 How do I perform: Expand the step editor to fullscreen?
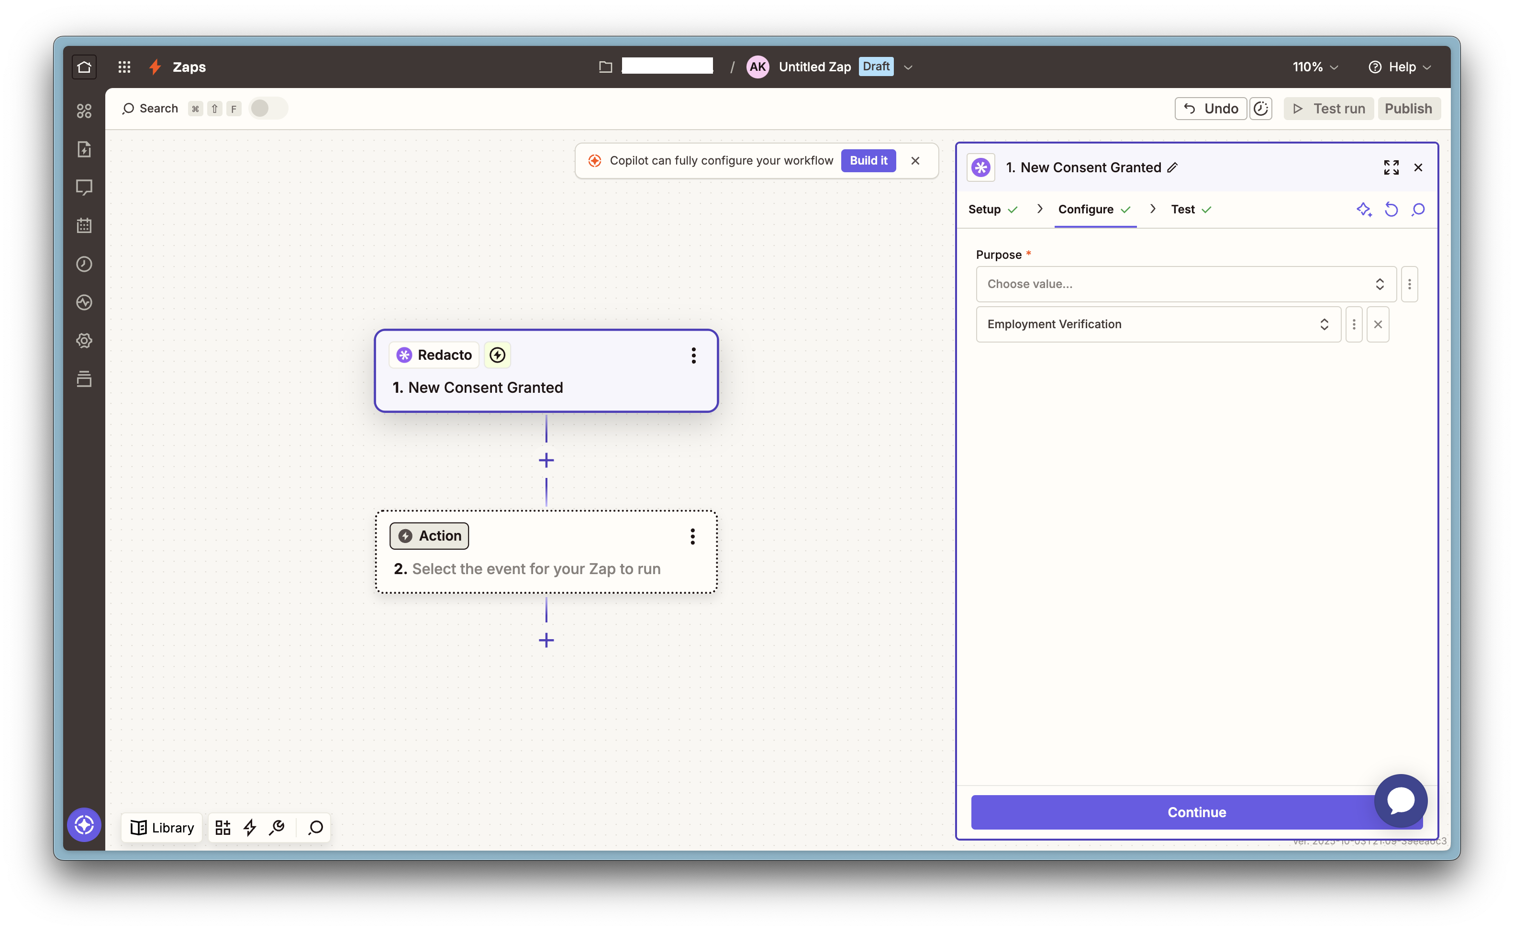[1391, 167]
